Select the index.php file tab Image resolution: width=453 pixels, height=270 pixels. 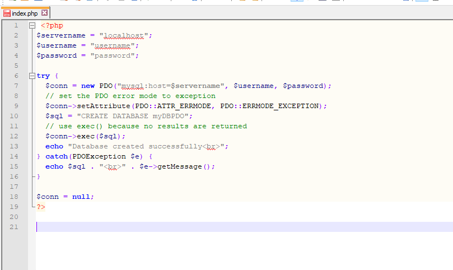pos(25,13)
